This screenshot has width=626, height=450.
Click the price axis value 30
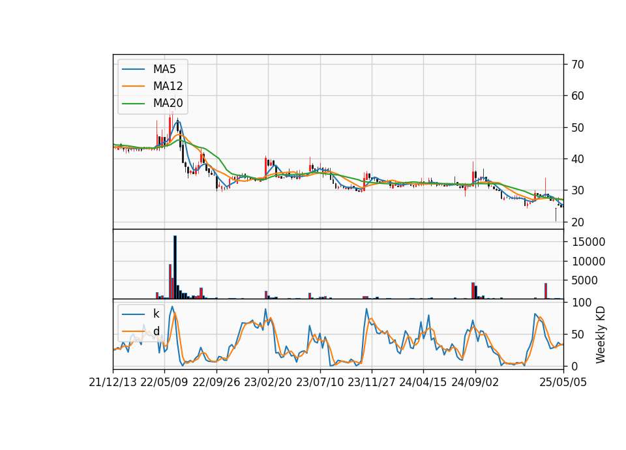pyautogui.click(x=578, y=190)
